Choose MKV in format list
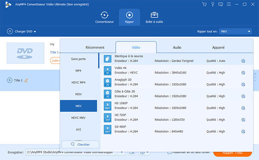This screenshot has width=259, height=160. (79, 106)
